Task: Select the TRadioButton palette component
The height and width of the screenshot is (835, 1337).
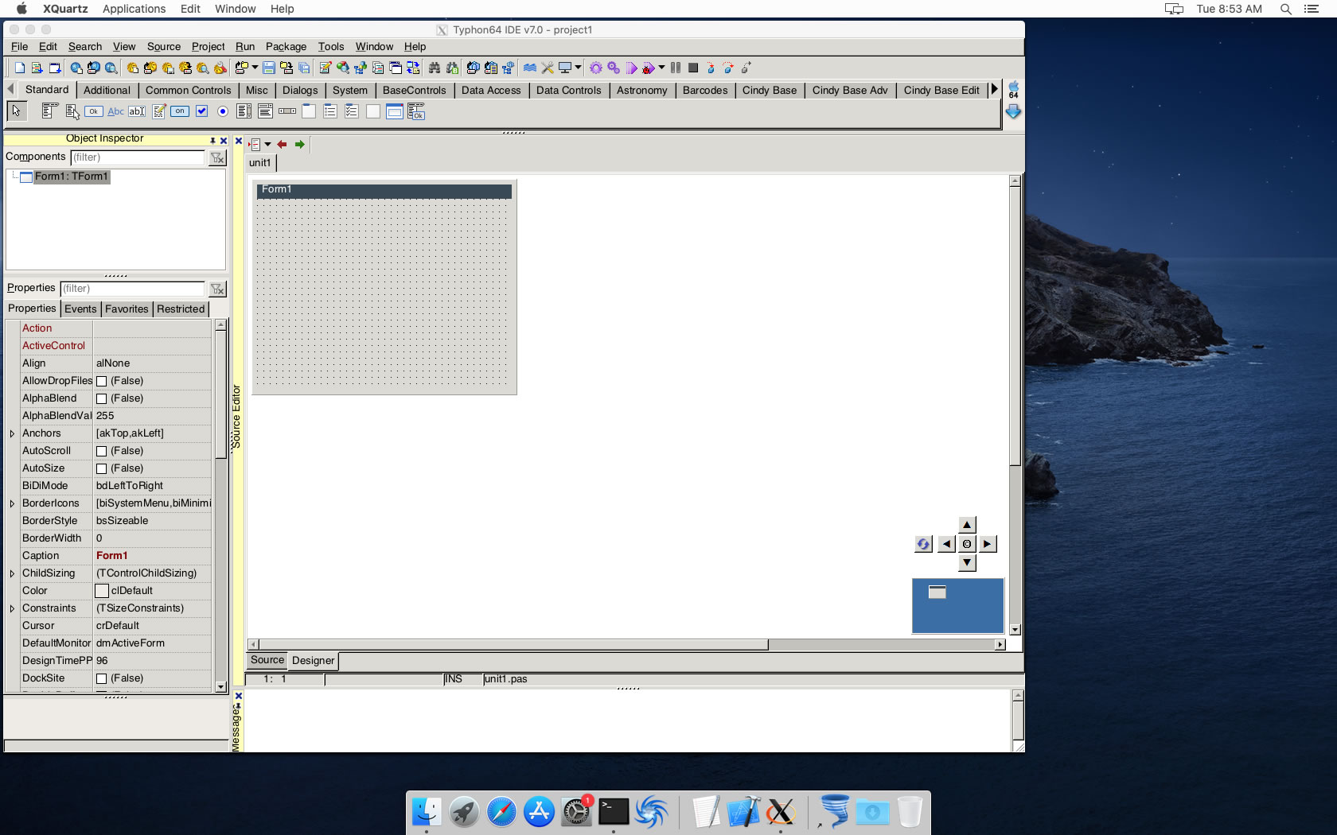Action: (223, 111)
